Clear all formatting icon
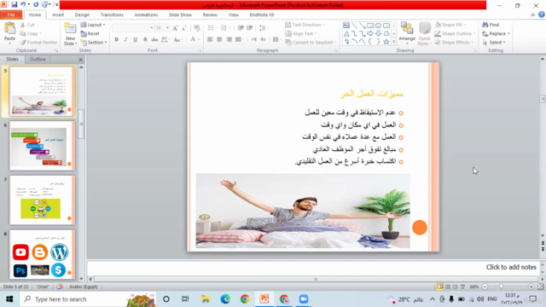546x307 pixels. point(197,28)
